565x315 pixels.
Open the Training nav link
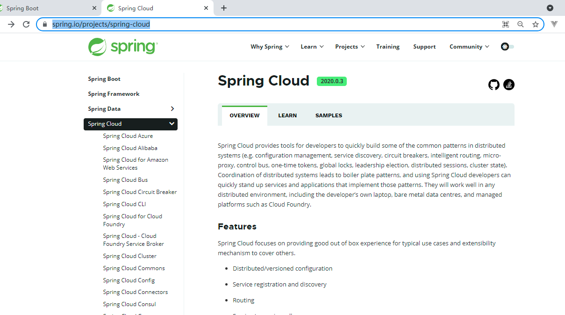tap(388, 47)
